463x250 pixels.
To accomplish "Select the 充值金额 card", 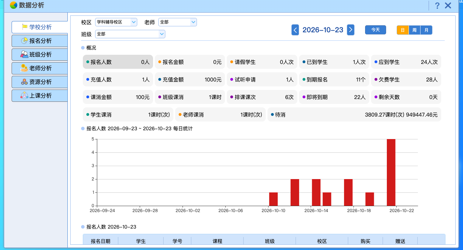I will click(x=190, y=79).
